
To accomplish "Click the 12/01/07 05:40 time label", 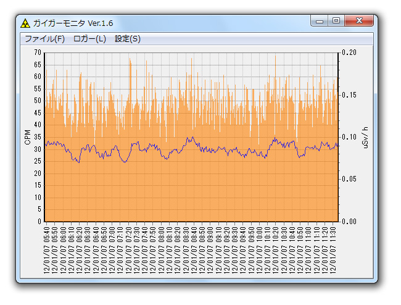I will (46, 250).
